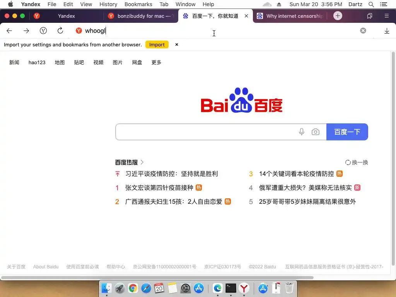This screenshot has width=396, height=297.
Task: Open the 地图 link
Action: pos(60,62)
